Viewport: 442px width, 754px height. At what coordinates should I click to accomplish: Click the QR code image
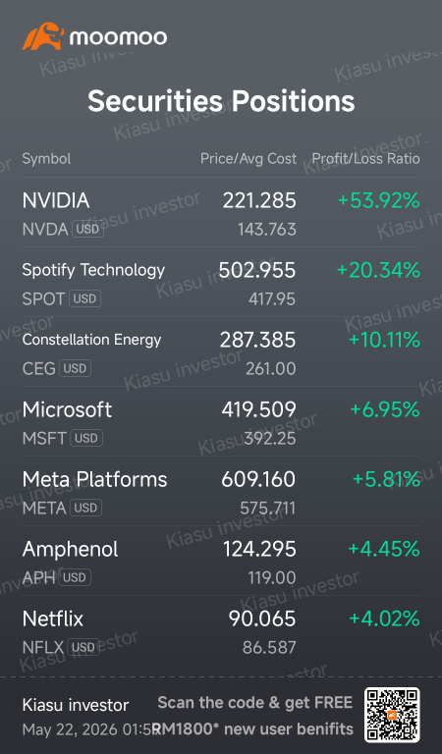coord(392,715)
